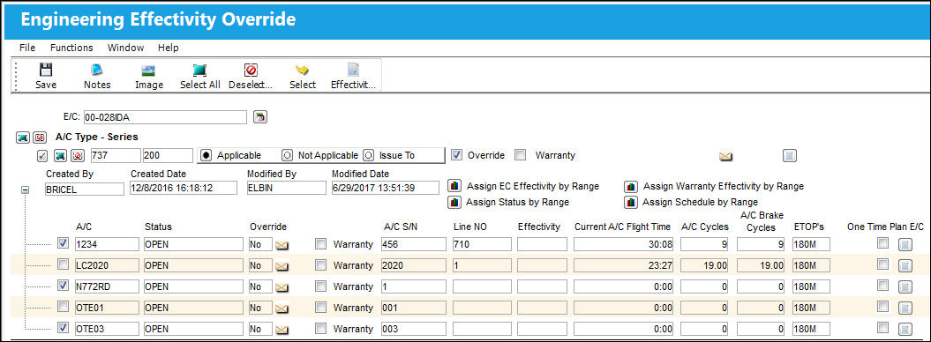This screenshot has height=342, width=931.
Task: Check Warranty checkbox in 1234 row
Action: [320, 243]
